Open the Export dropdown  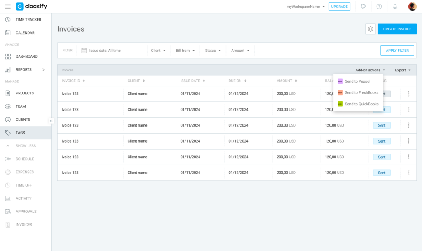(x=403, y=70)
